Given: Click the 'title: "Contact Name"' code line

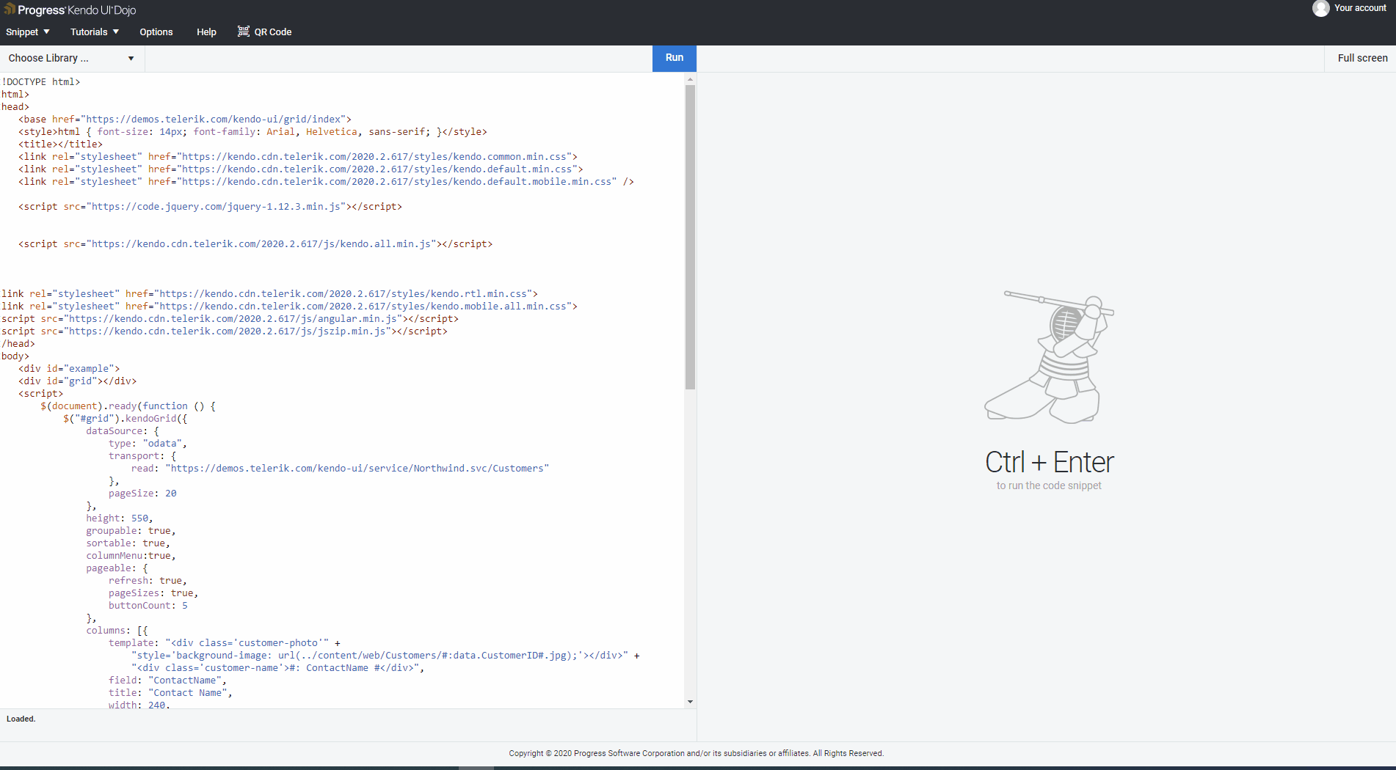Looking at the screenshot, I should pos(170,693).
